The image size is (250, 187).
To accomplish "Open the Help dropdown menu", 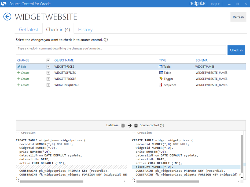I will [x=215, y=4].
